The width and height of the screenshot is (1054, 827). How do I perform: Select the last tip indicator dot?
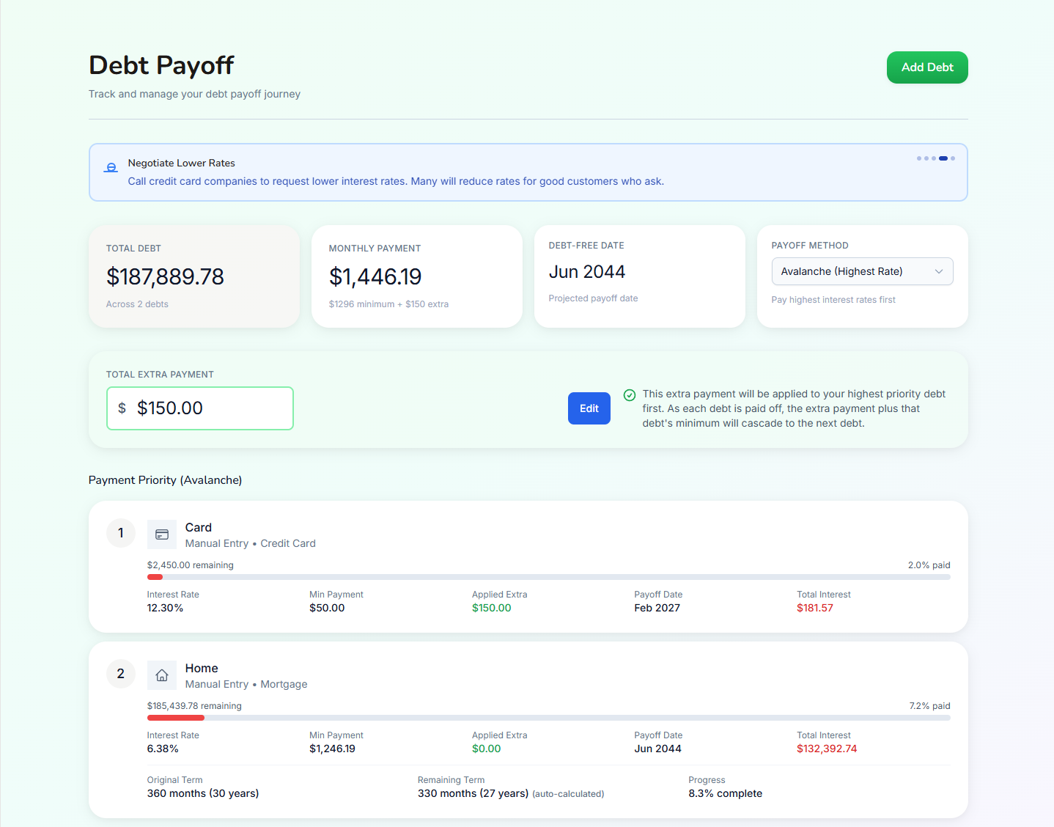tap(954, 158)
